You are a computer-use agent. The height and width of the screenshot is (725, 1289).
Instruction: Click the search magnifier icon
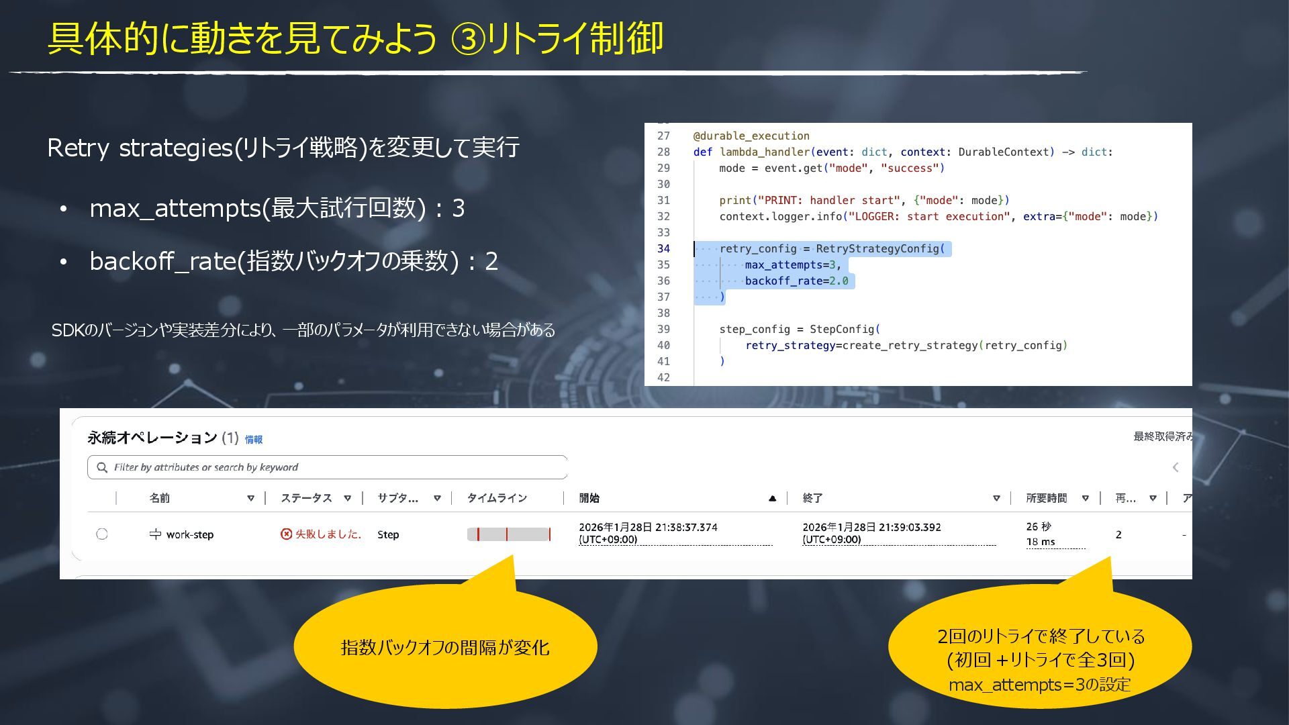(102, 467)
